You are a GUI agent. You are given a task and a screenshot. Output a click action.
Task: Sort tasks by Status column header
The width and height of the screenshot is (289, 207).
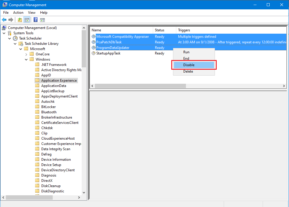(x=165, y=30)
